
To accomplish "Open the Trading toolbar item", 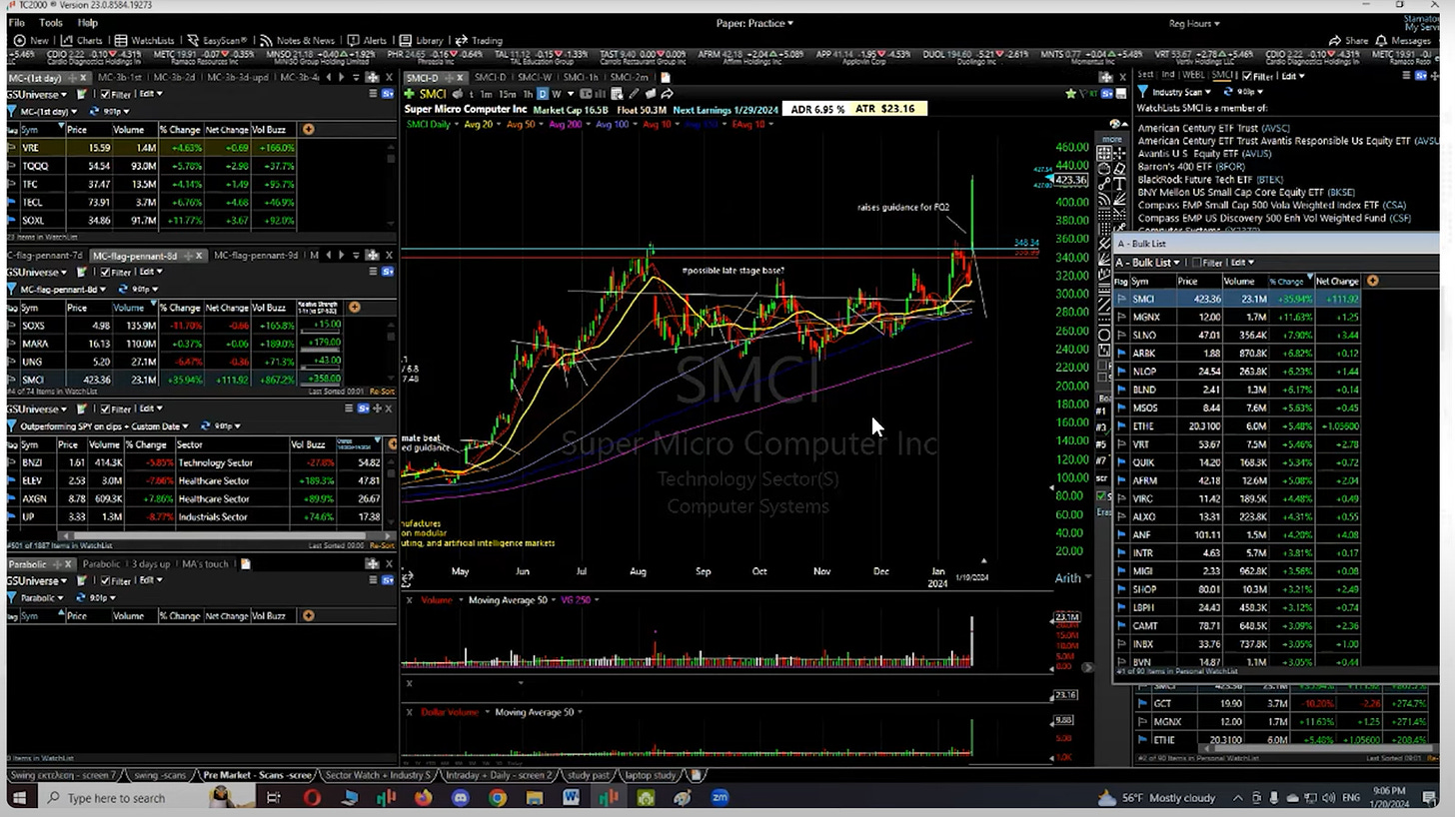I will 479,40.
